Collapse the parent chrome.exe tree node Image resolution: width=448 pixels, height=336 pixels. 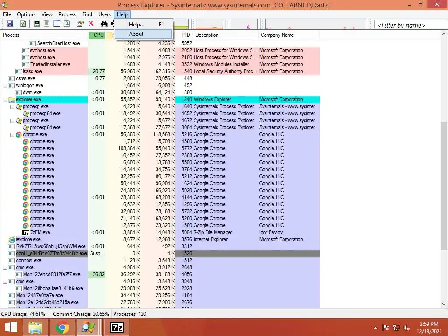point(12,135)
